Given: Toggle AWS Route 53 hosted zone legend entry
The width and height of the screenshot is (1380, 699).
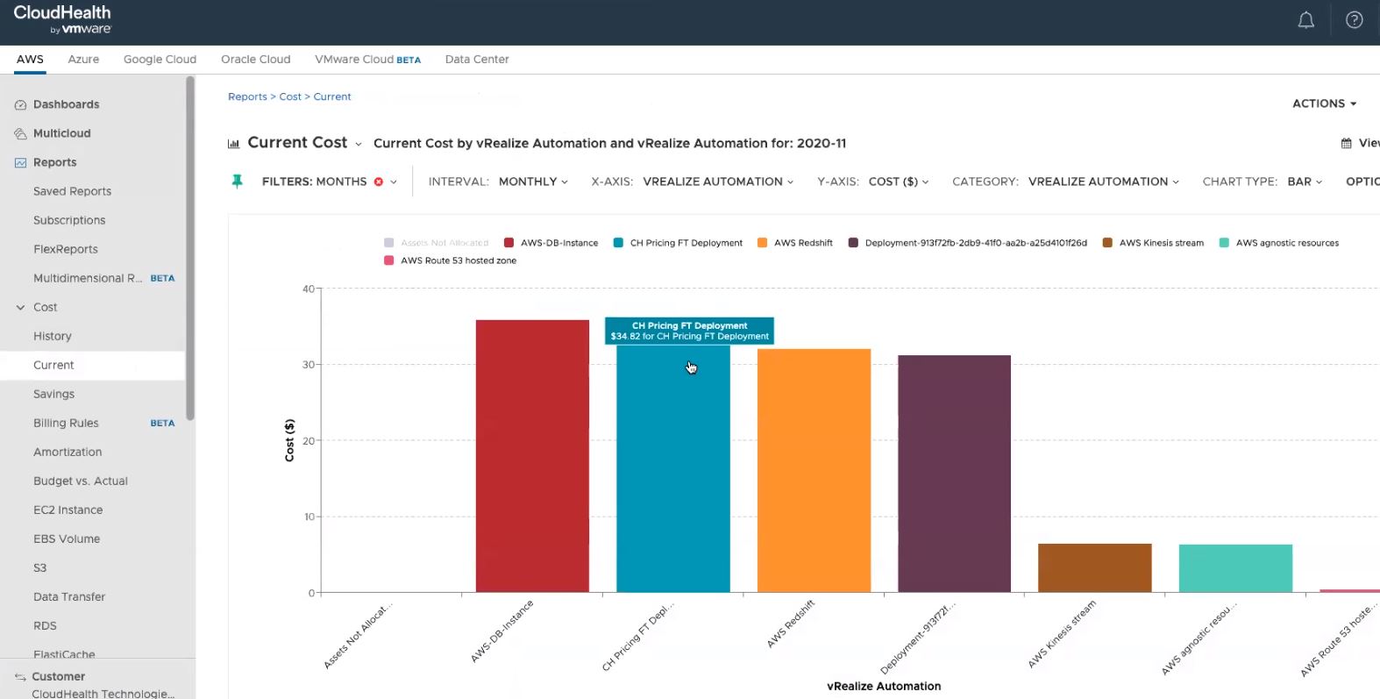Looking at the screenshot, I should pos(450,260).
